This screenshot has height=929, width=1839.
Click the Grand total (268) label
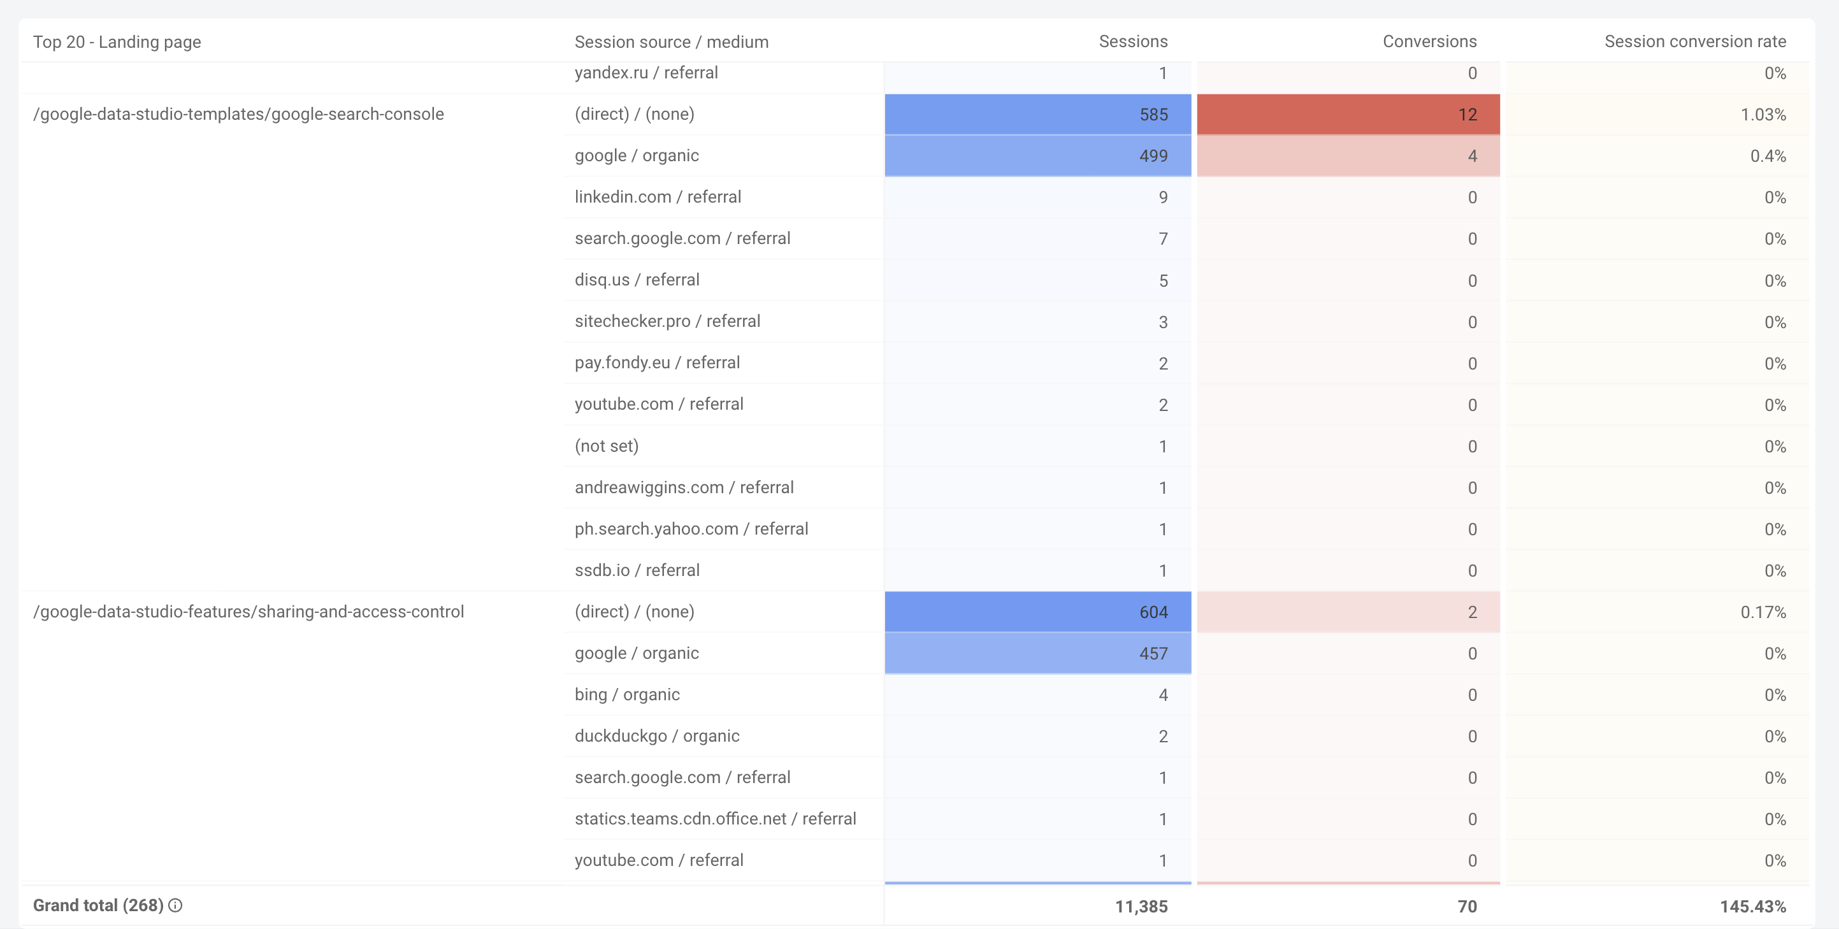99,905
